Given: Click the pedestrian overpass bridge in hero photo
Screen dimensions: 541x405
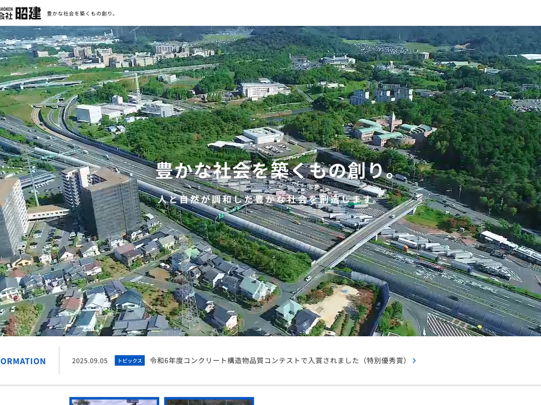Looking at the screenshot, I should coord(365,234).
